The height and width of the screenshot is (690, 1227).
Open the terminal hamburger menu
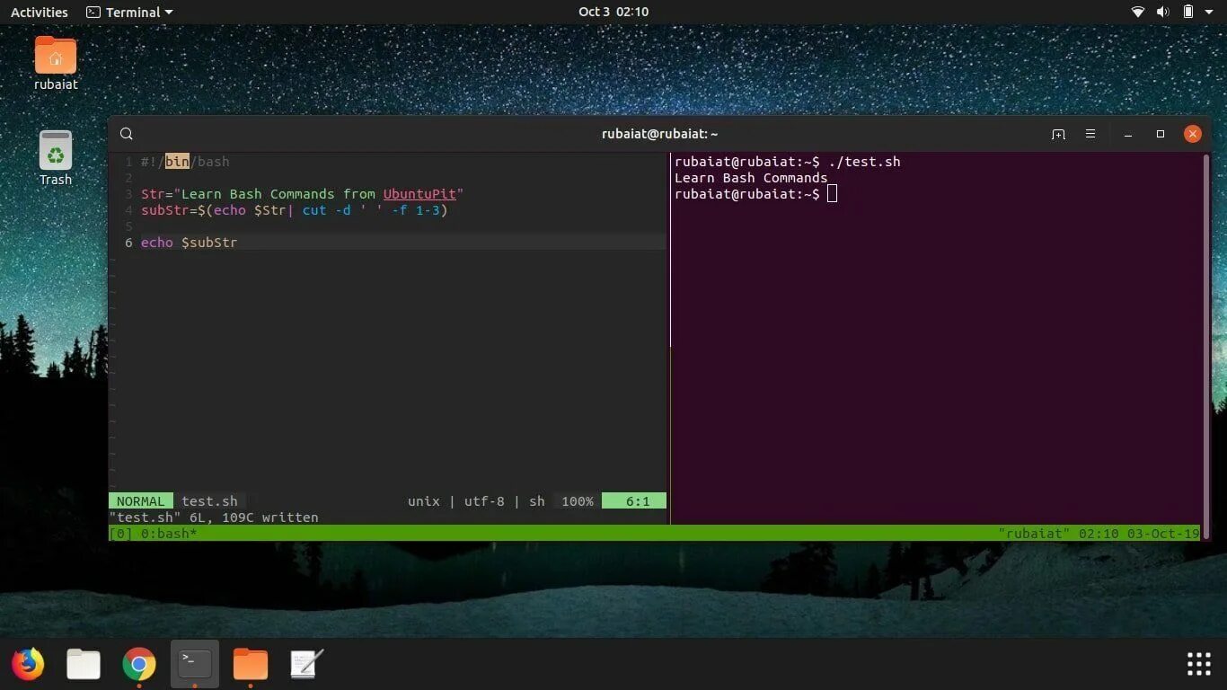[1090, 134]
